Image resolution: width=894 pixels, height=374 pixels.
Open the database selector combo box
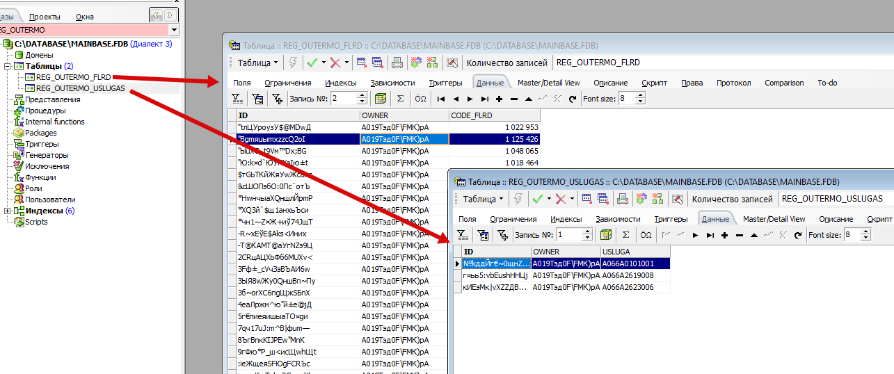pyautogui.click(x=173, y=30)
